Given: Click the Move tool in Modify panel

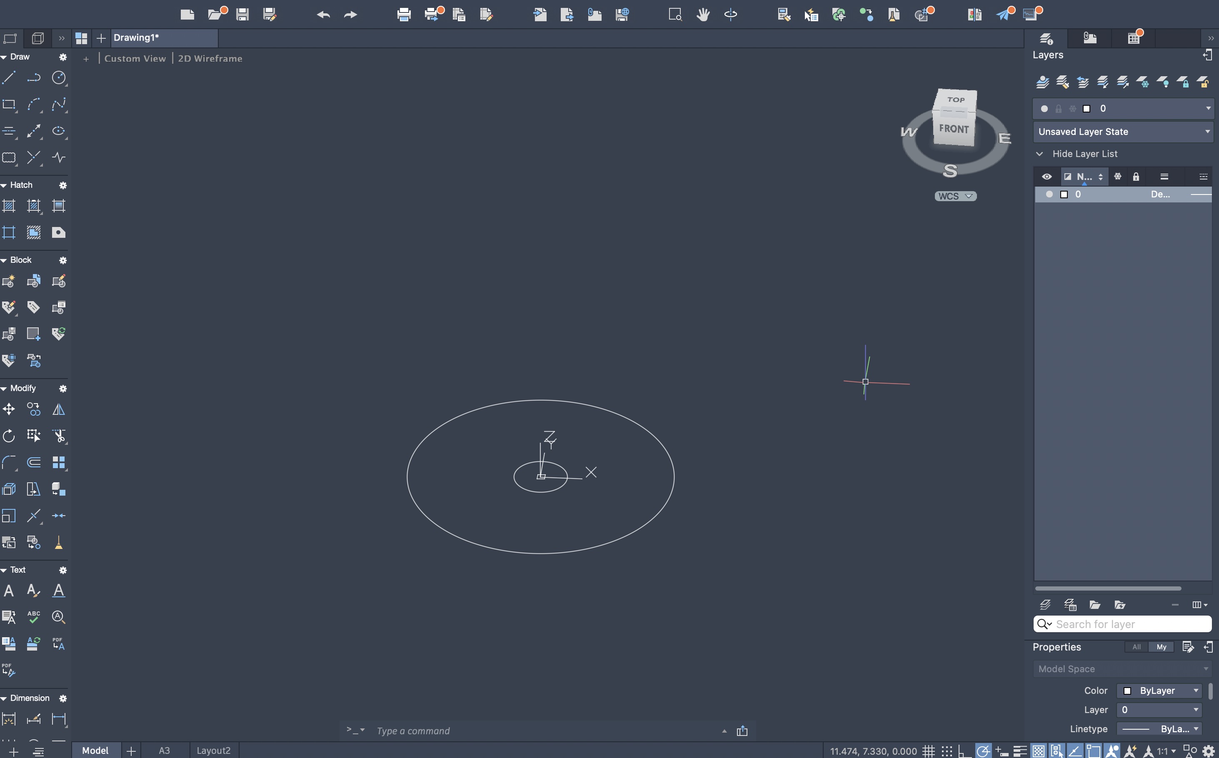Looking at the screenshot, I should point(9,409).
